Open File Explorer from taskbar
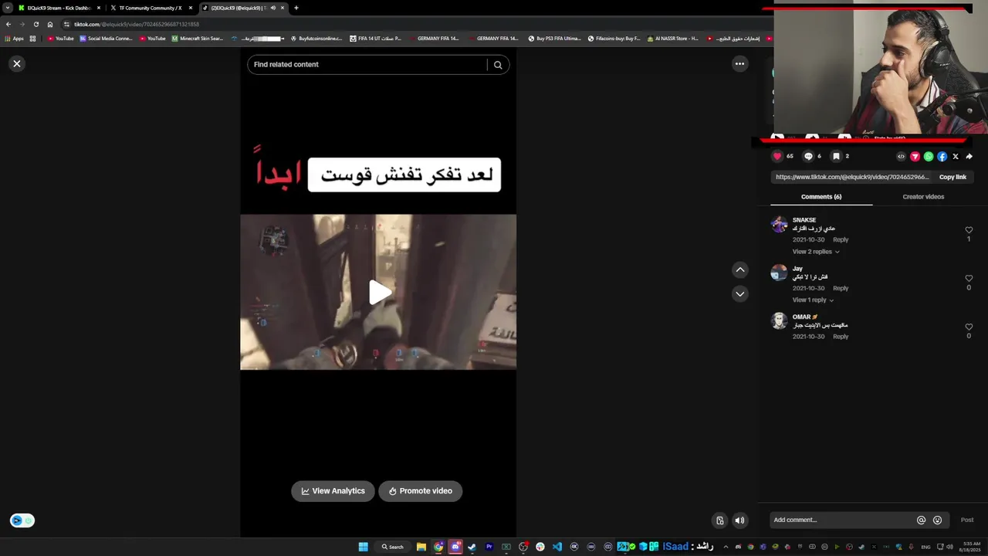 tap(421, 547)
